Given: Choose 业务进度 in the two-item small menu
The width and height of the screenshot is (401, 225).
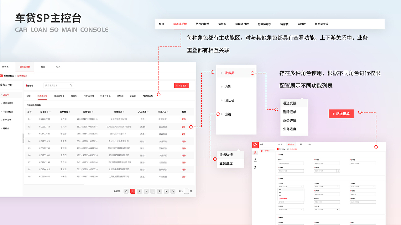Looking at the screenshot, I should click(x=226, y=163).
